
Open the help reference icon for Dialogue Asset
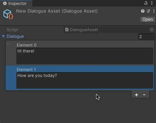[x=143, y=11]
